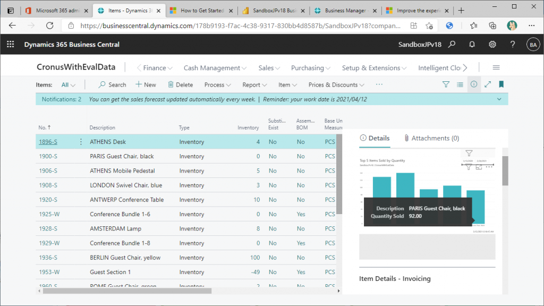Open a new browser tab

coord(461,11)
